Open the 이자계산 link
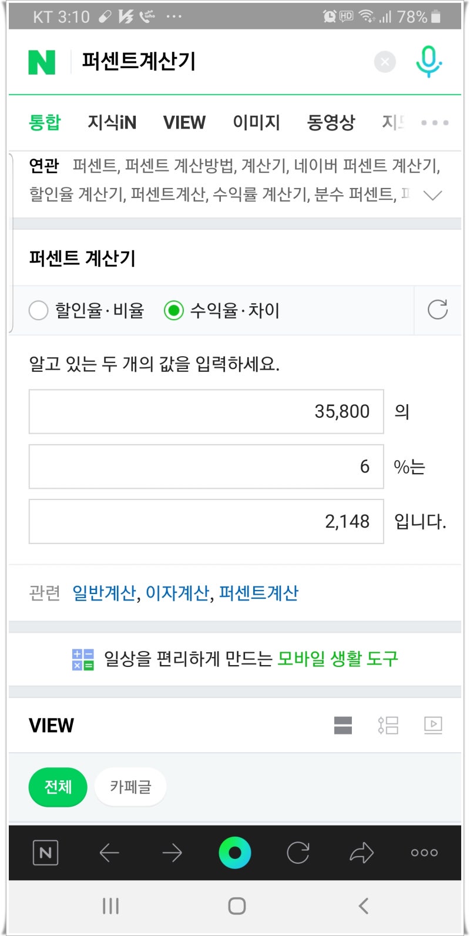This screenshot has width=470, height=936. (177, 593)
